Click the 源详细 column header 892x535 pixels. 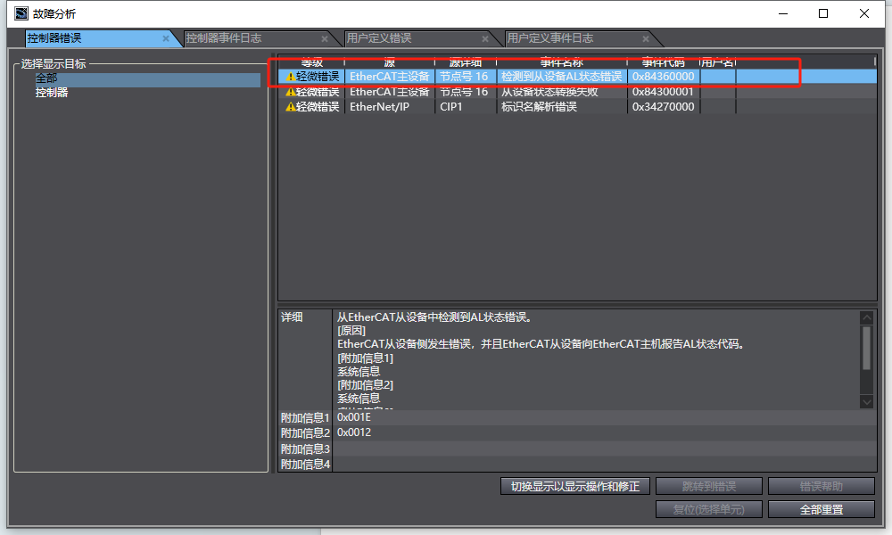coord(466,62)
